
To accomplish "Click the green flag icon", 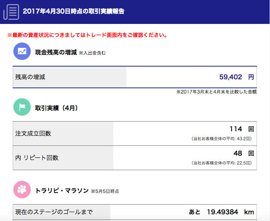I will 22,107.
